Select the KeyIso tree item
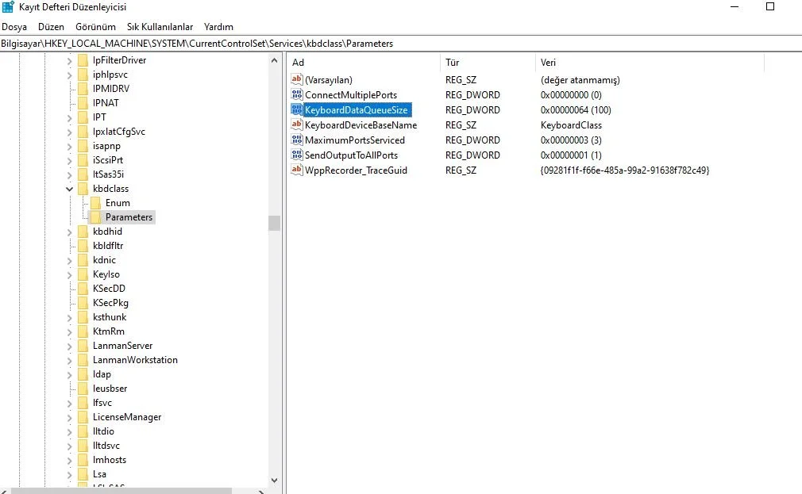This screenshot has width=802, height=494. (x=106, y=274)
